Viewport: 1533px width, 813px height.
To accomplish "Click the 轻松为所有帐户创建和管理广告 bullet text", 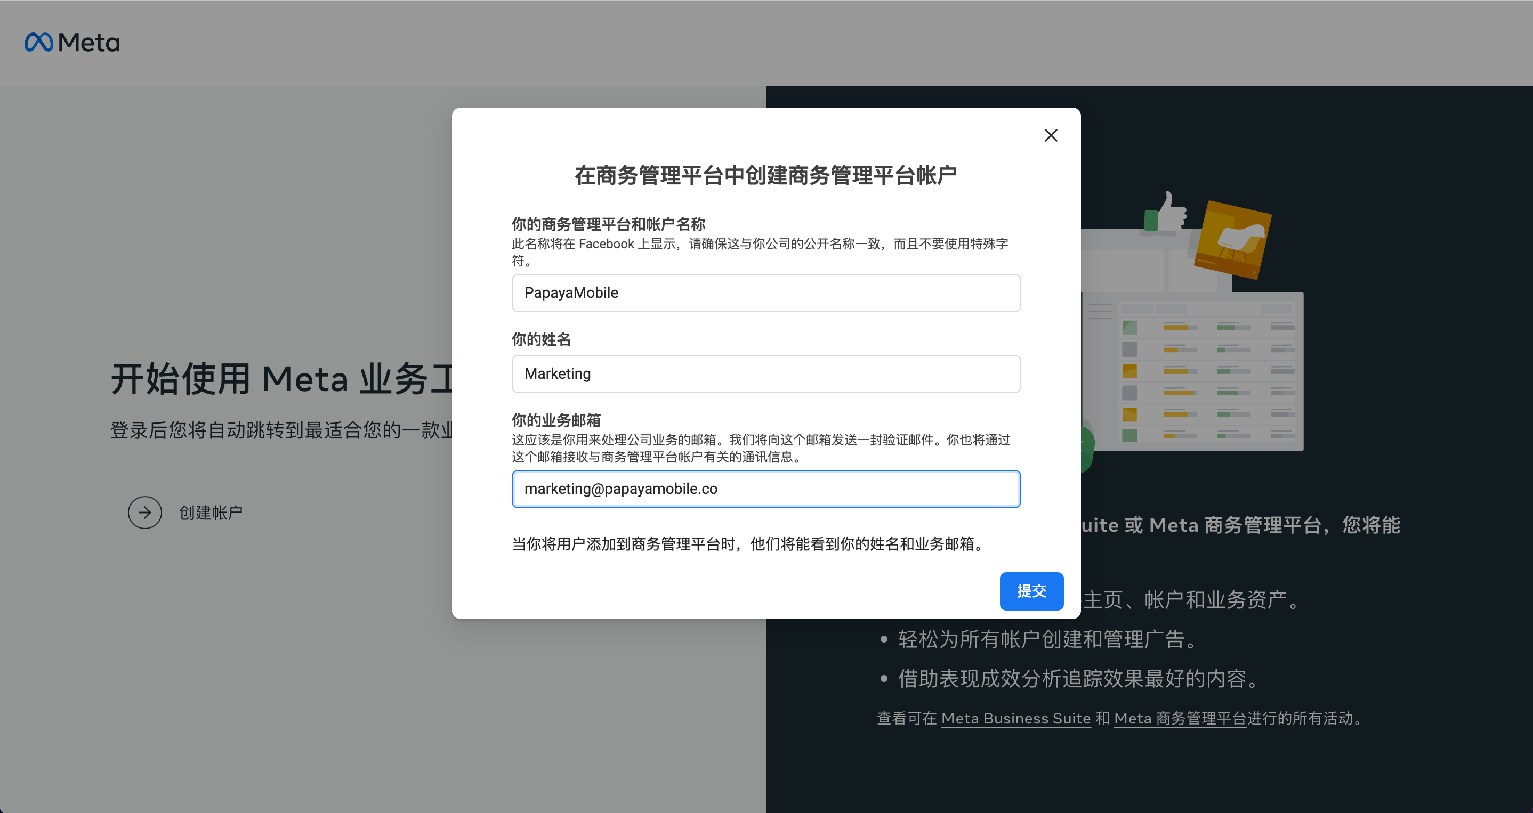I will point(1047,639).
